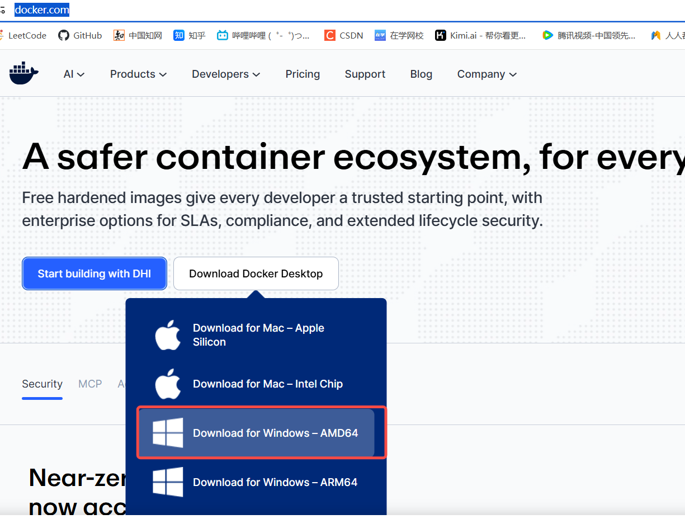Open the CSDN bookmark
The image size is (685, 519).
coord(344,35)
